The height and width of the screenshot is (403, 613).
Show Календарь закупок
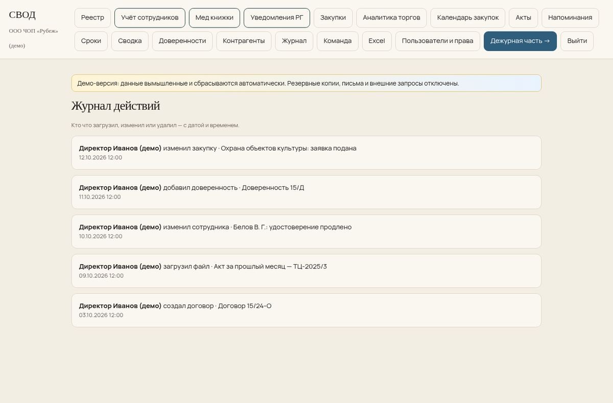pyautogui.click(x=468, y=17)
